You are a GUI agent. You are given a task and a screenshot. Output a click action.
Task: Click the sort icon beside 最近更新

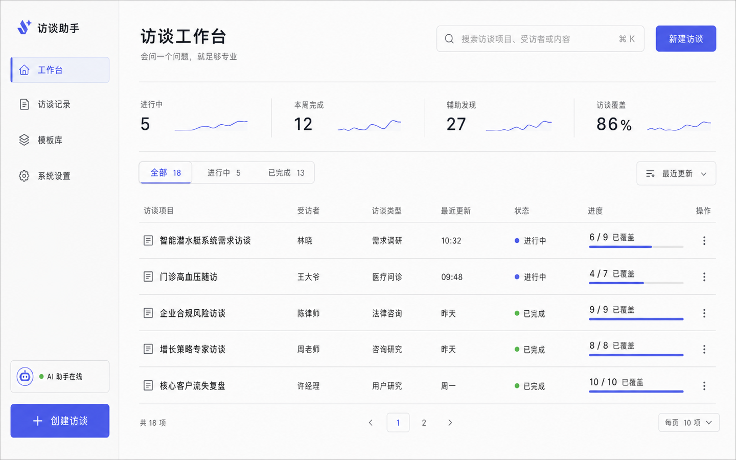point(650,174)
